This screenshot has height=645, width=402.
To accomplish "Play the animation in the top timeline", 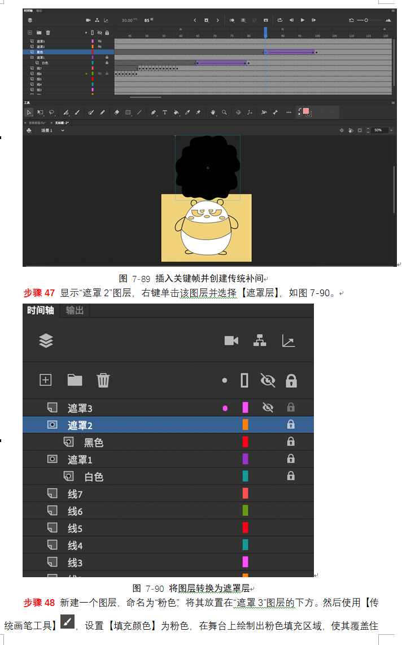I will tap(303, 20).
